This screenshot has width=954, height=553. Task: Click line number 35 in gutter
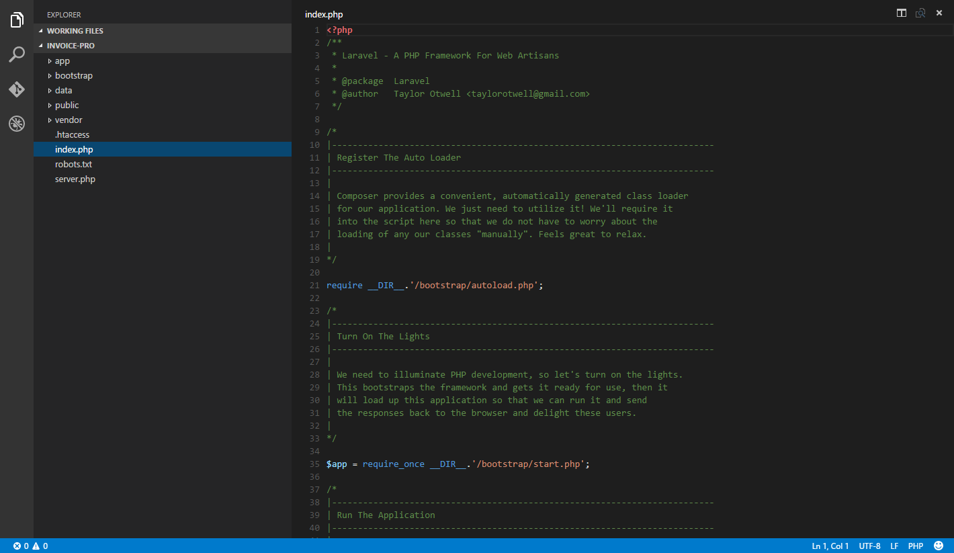[x=314, y=464]
